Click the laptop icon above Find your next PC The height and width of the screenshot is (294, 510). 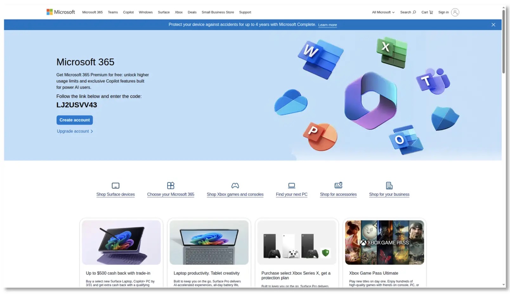point(291,186)
